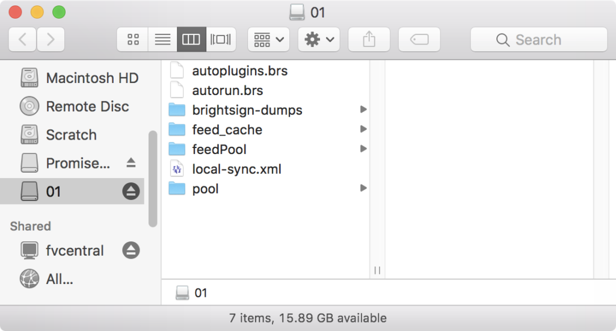This screenshot has height=331, width=616.
Task: Click the brightsign-dumps folder icon
Action: click(177, 110)
